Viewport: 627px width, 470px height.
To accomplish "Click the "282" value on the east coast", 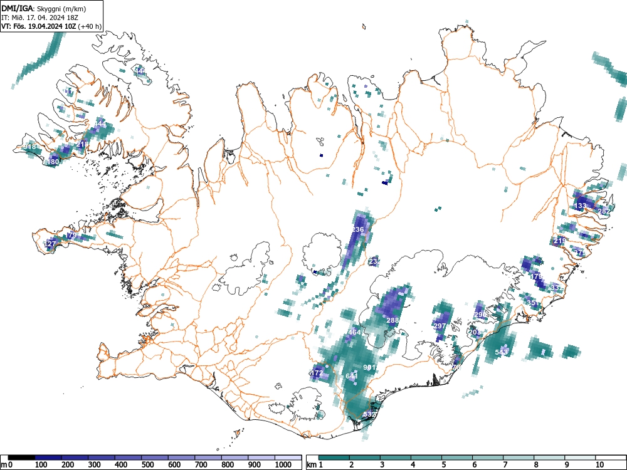I will (x=604, y=211).
